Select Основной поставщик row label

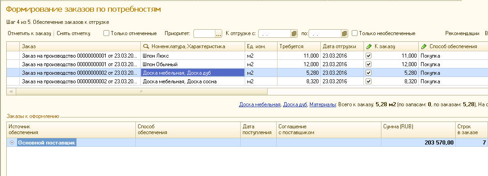[x=47, y=143]
